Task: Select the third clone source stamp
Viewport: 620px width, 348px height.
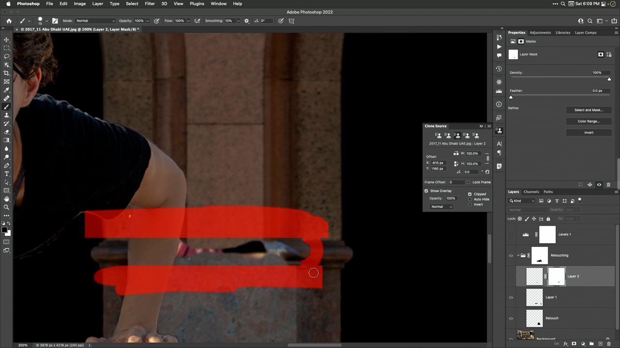Action: 457,135
